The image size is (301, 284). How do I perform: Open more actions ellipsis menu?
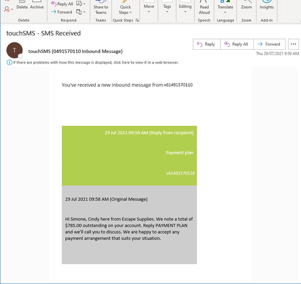point(293,44)
